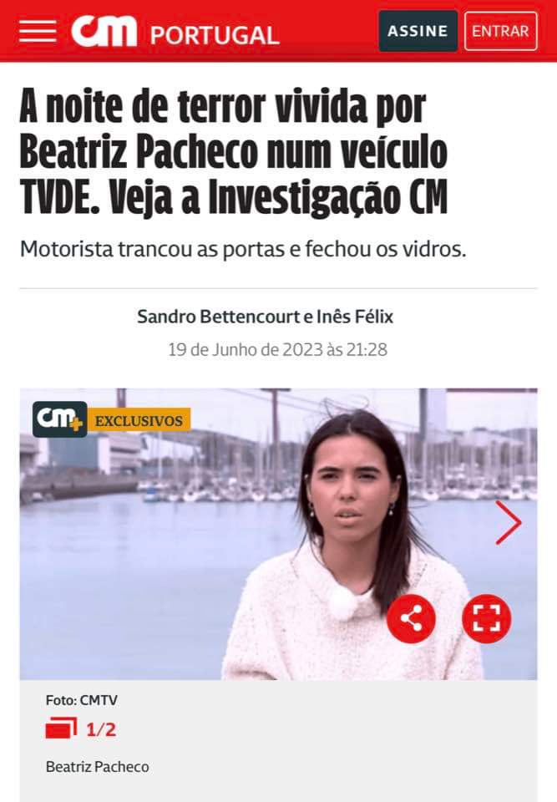Click the main photo of Beatriz Pacheco
This screenshot has width=557, height=802.
click(278, 534)
